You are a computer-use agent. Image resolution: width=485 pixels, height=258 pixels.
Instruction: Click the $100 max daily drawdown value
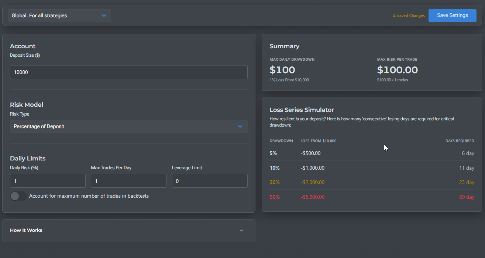pyautogui.click(x=282, y=70)
